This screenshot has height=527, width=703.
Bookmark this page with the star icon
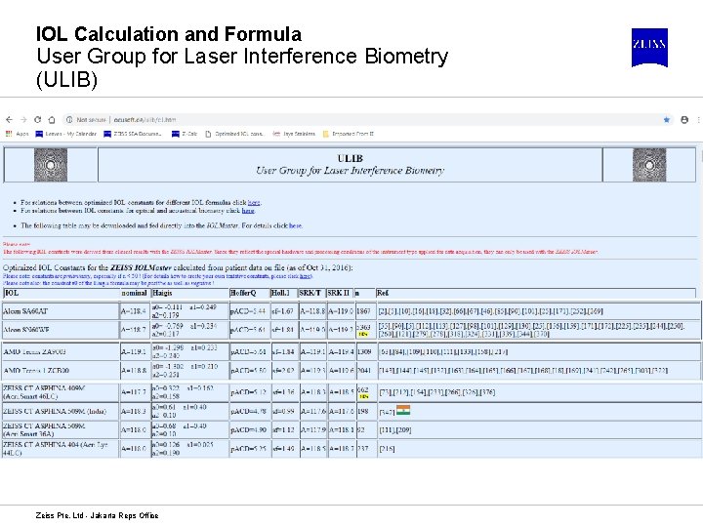pyautogui.click(x=666, y=120)
